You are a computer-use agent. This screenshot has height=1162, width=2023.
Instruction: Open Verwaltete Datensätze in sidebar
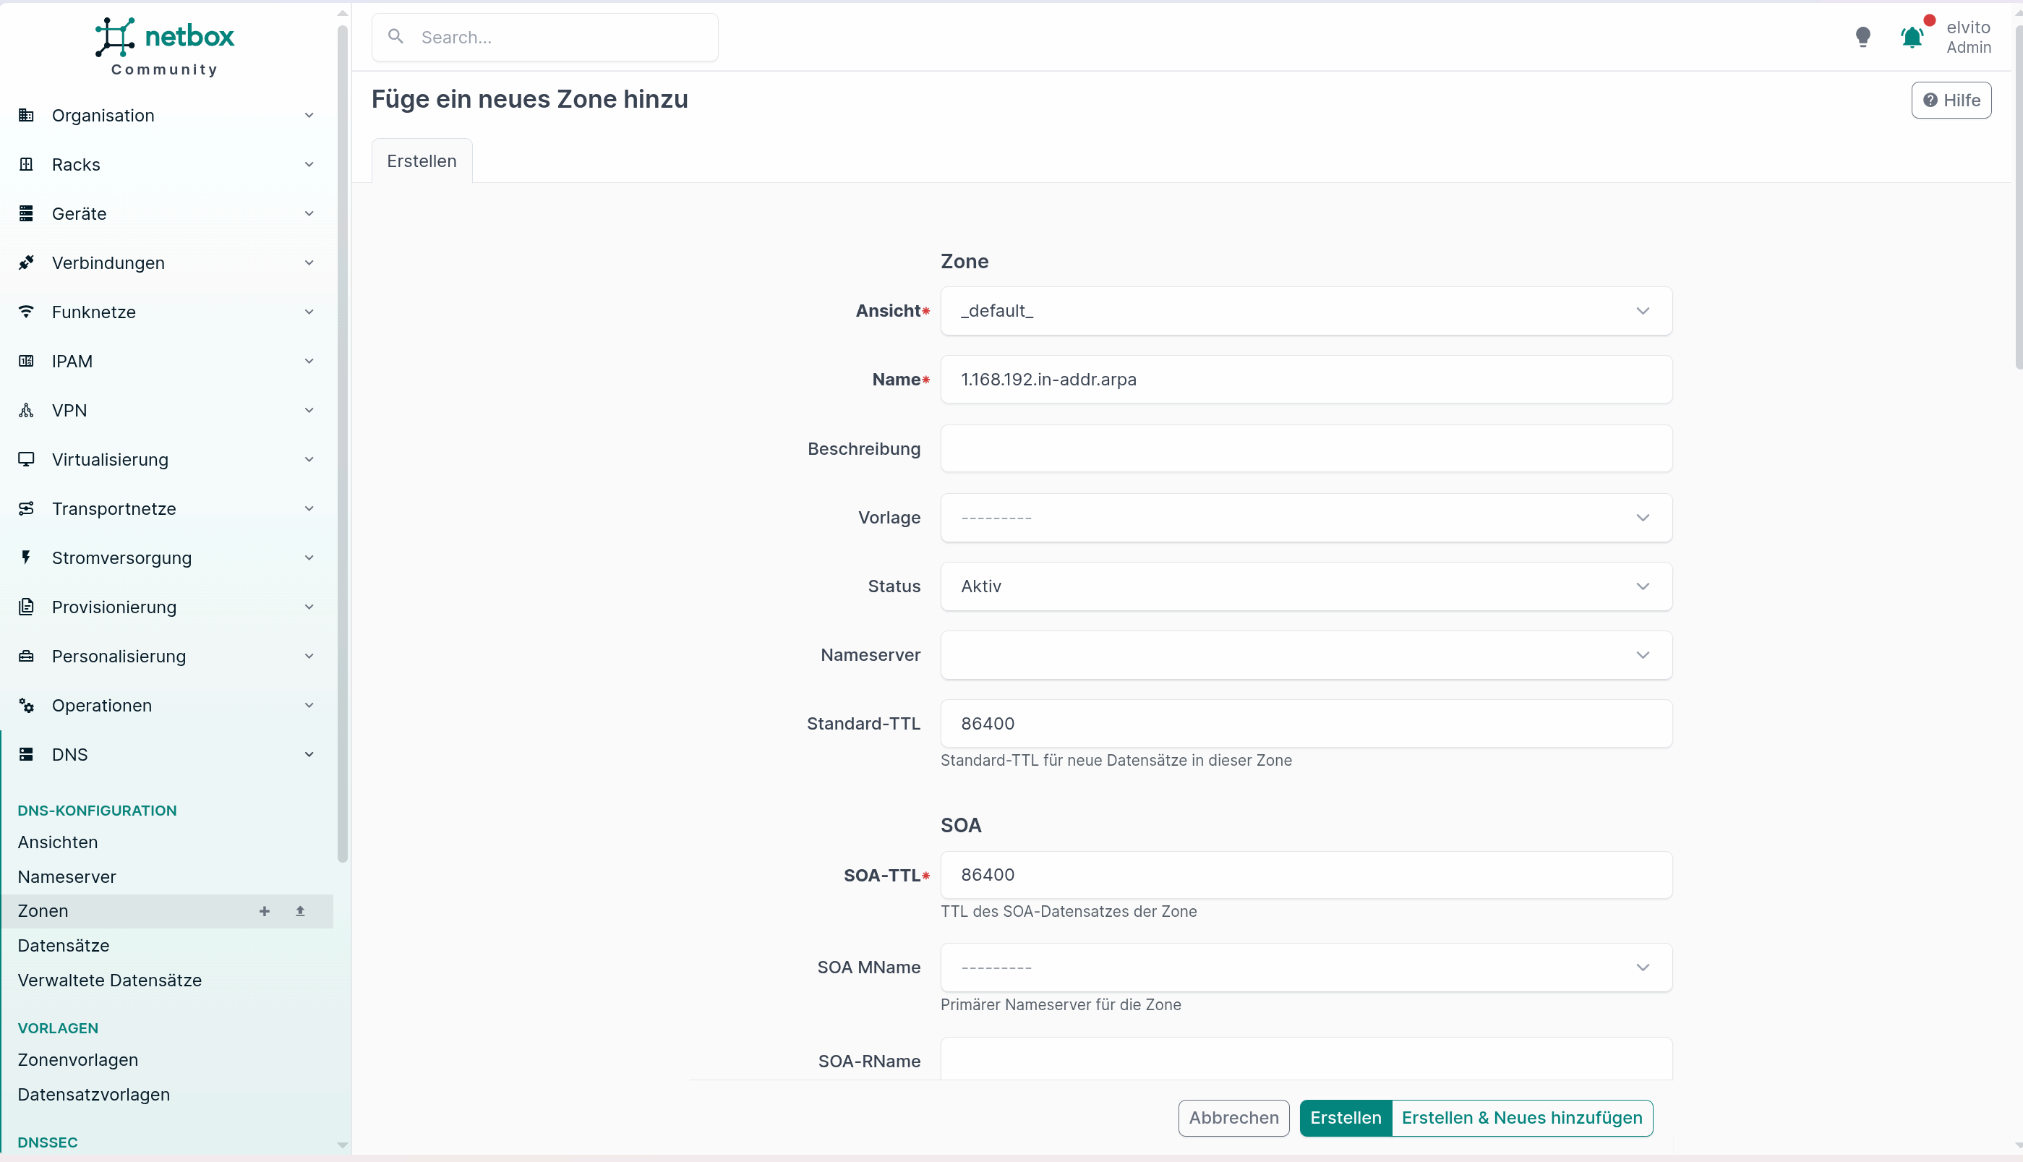pyautogui.click(x=109, y=981)
